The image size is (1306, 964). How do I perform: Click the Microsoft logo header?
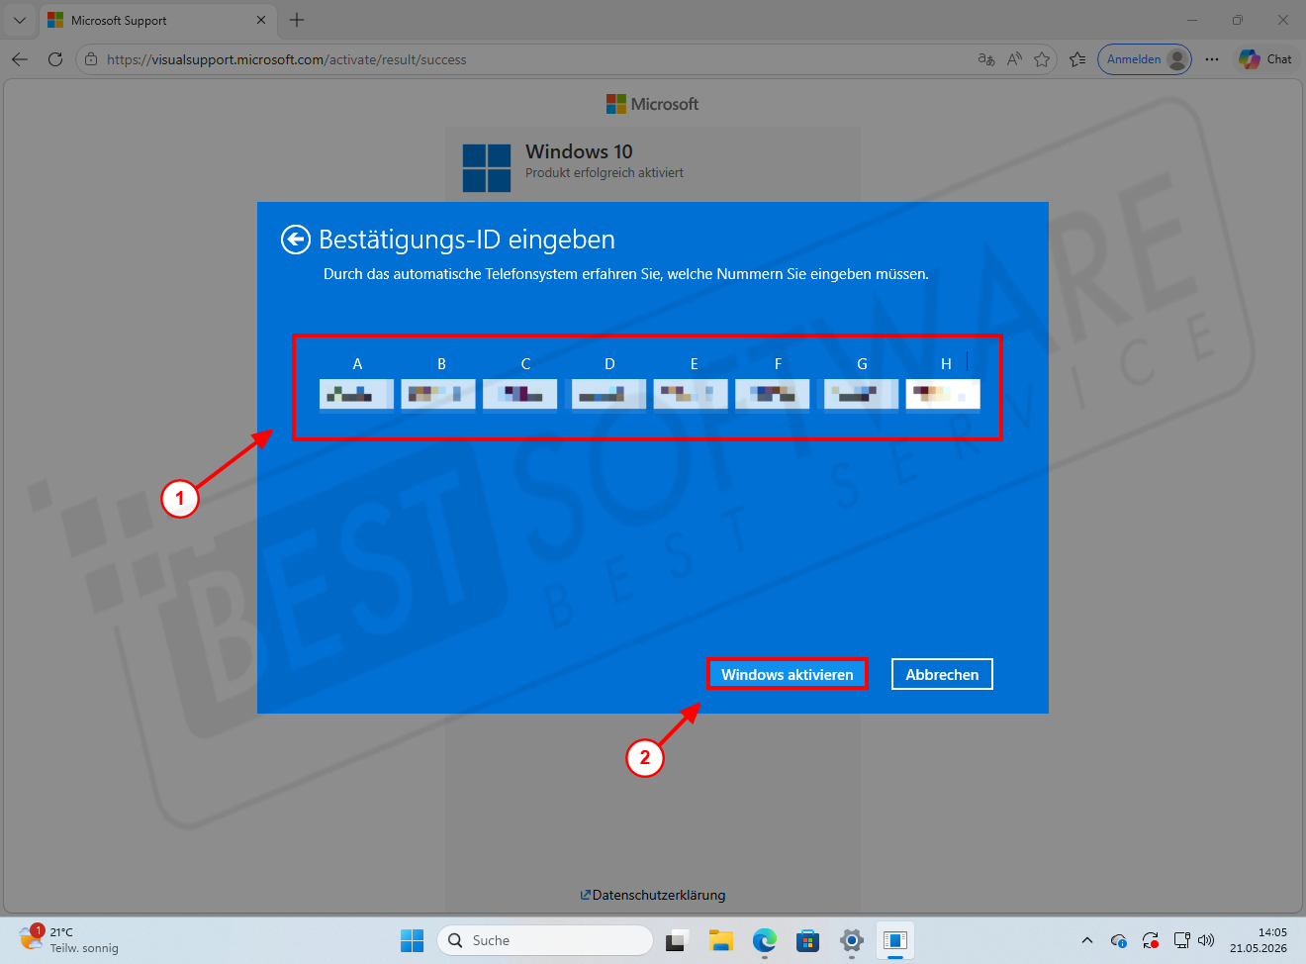[653, 104]
